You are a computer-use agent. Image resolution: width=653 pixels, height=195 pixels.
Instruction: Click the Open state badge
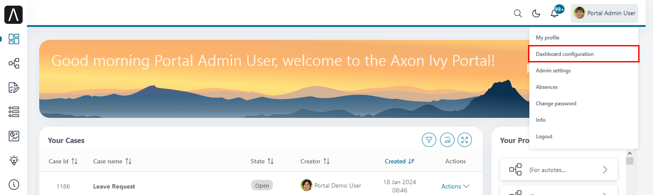pos(262,185)
